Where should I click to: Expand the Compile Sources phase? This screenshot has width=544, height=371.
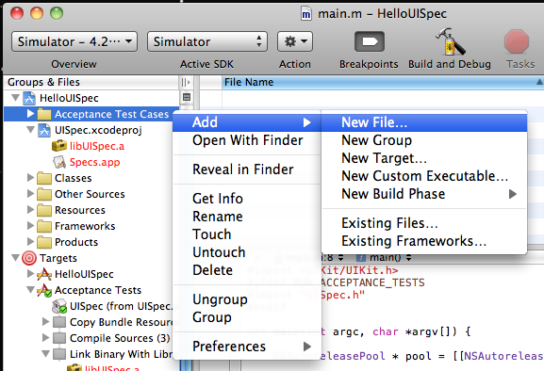[45, 337]
